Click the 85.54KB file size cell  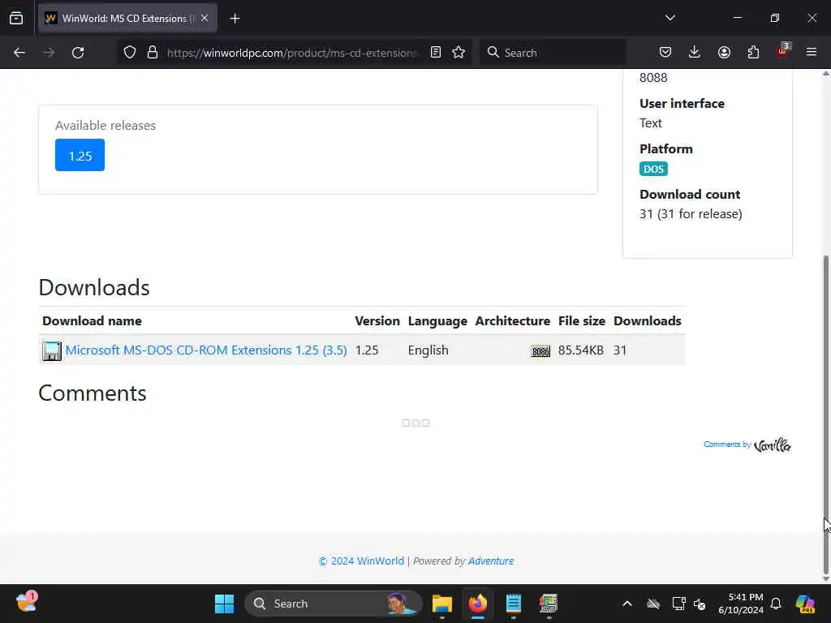[581, 350]
